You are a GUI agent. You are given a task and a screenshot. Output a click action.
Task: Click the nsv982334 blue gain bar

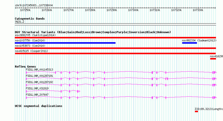189,43
